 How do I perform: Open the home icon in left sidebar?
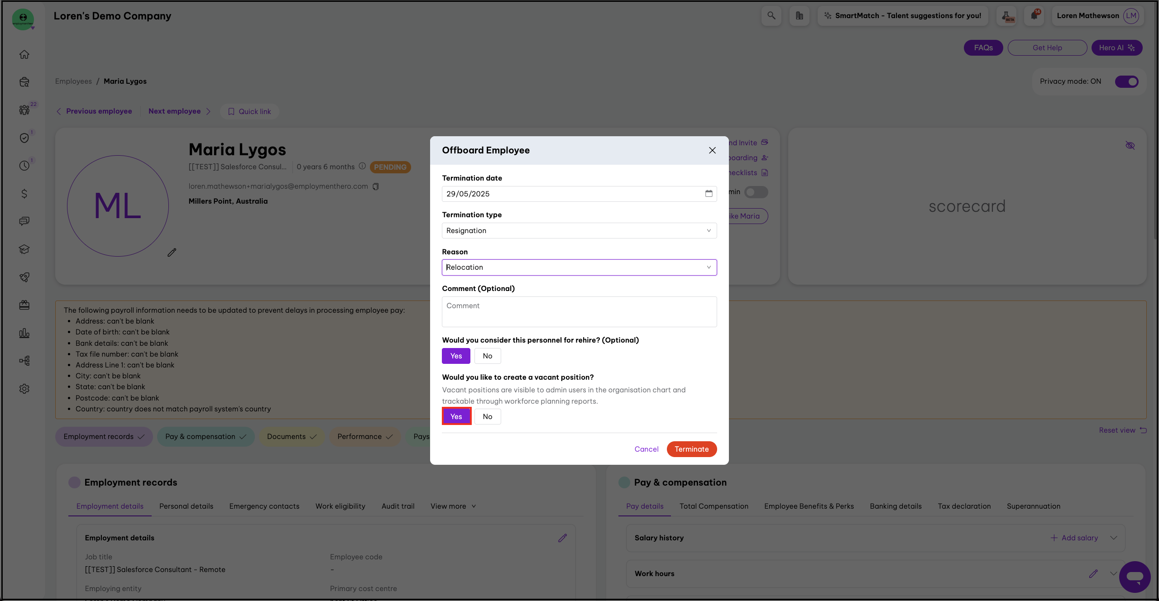coord(24,54)
